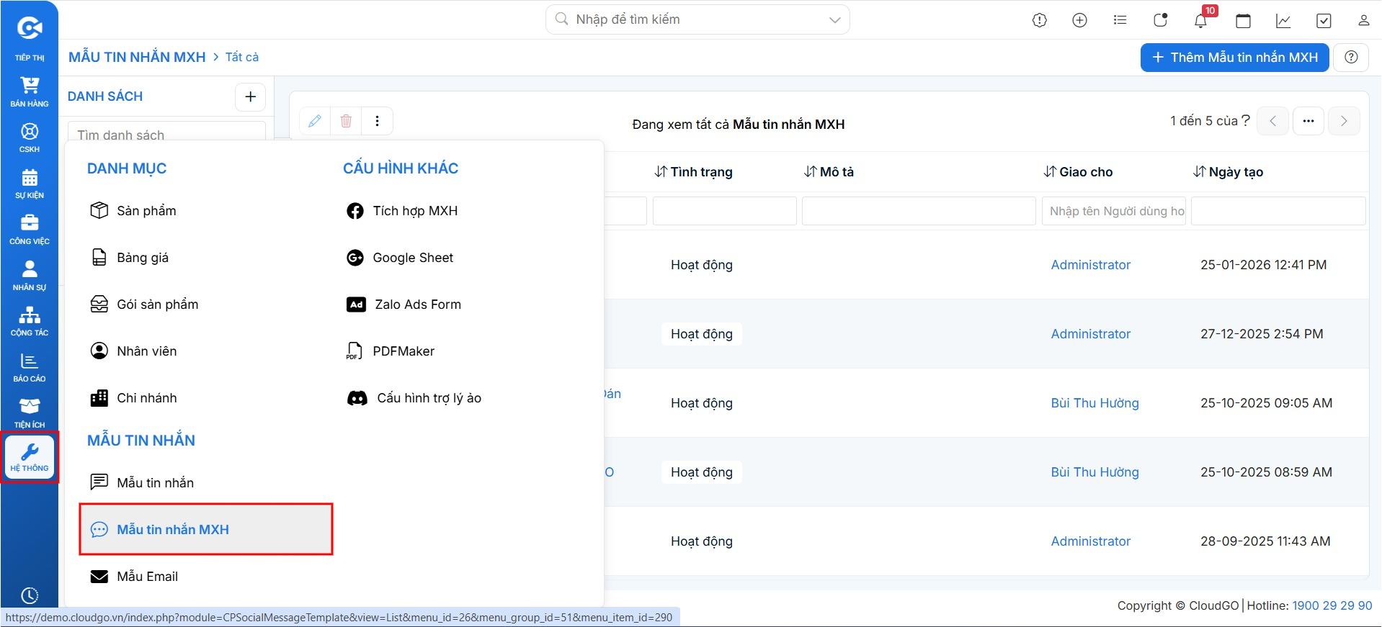Open the list icon in header

point(1120,20)
